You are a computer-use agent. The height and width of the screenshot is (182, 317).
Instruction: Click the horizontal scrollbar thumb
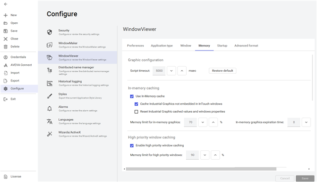tap(201, 169)
